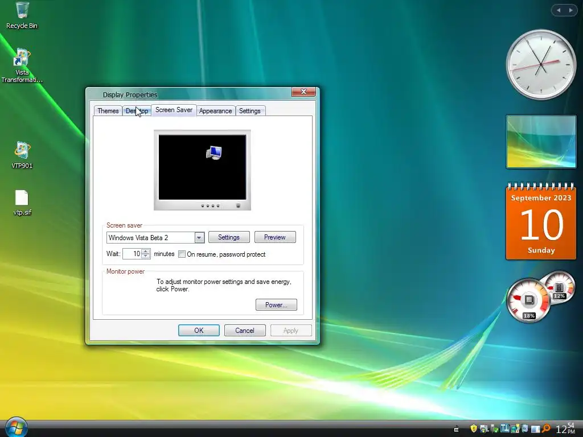
Task: Open the Recycle Bin desktop icon
Action: 22,15
